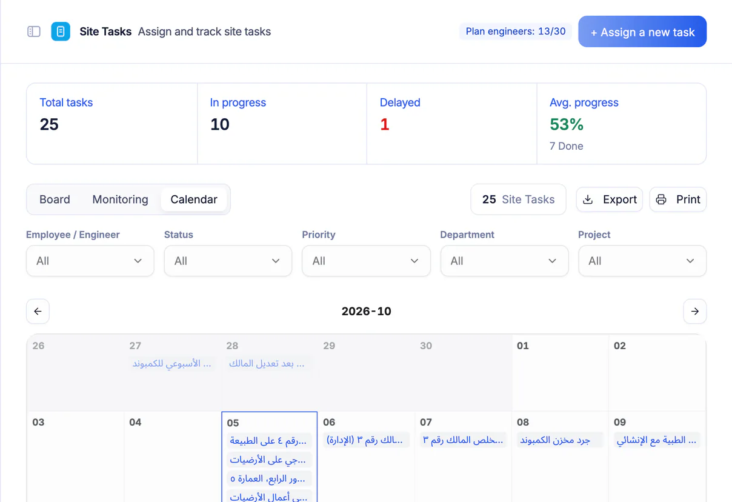732x502 pixels.
Task: Select calendar day 02
Action: [x=657, y=372]
